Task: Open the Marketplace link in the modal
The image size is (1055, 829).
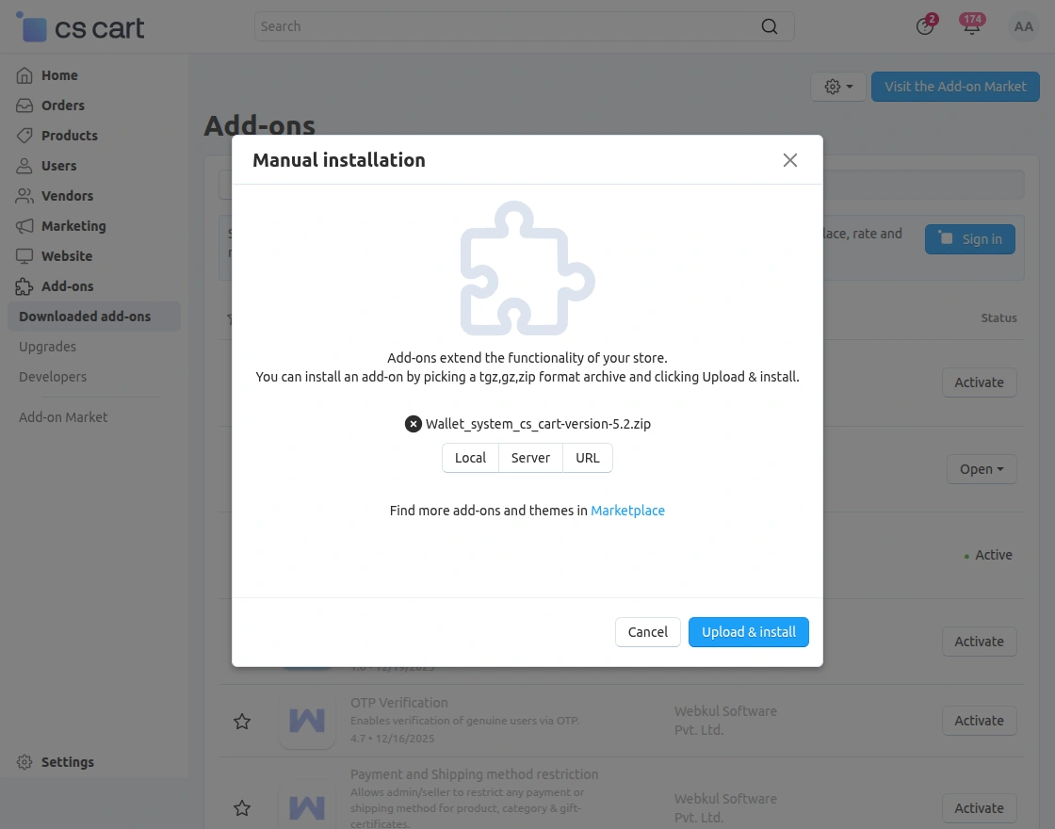Action: click(627, 510)
